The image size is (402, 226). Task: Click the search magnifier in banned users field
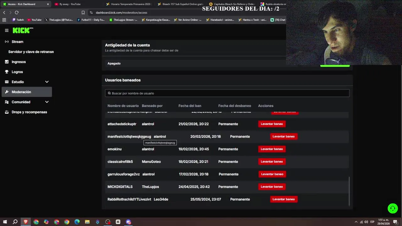[x=109, y=93]
